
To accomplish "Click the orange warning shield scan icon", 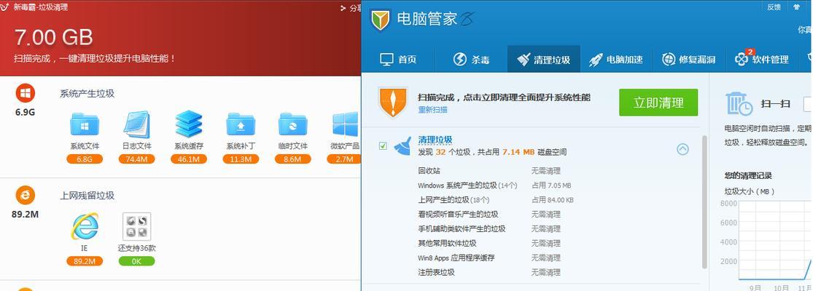I will [392, 103].
